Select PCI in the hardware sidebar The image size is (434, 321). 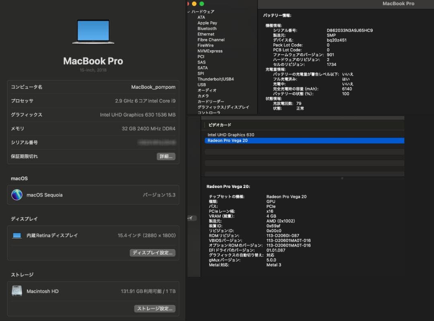(200, 57)
